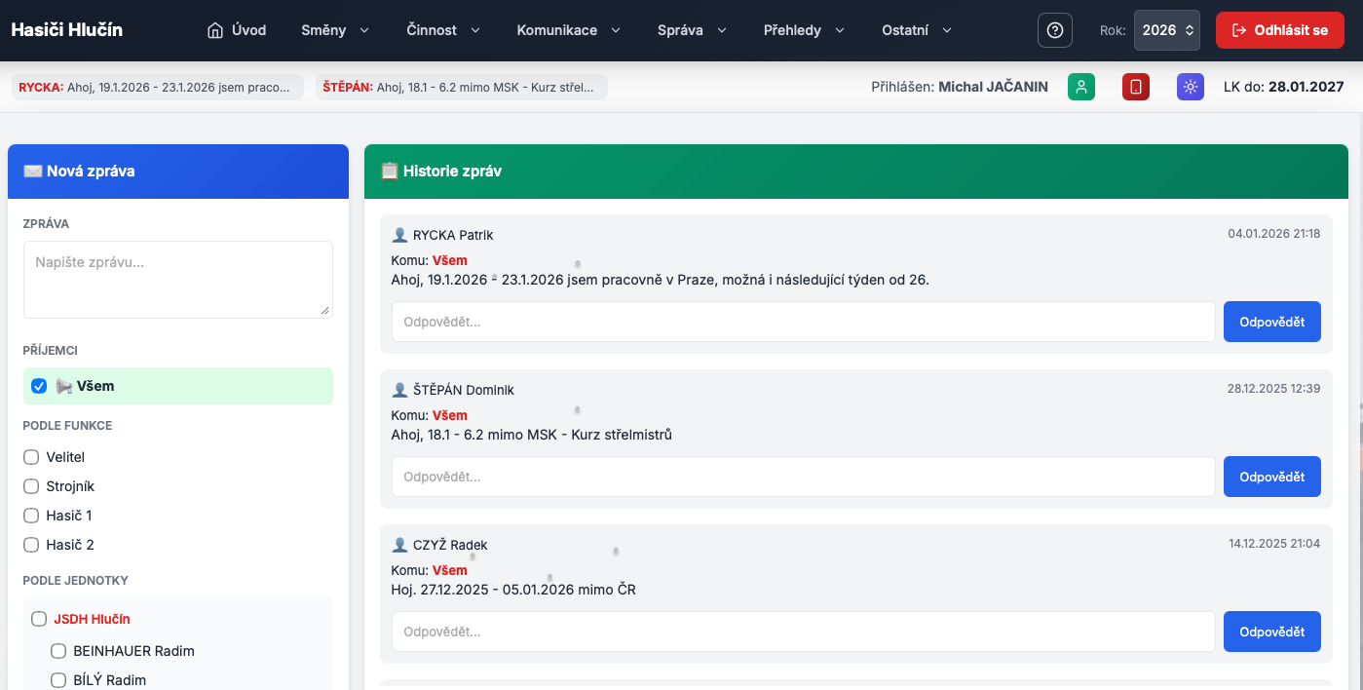Click Odpovědět on RYCKA Patrik's message

point(1271,322)
